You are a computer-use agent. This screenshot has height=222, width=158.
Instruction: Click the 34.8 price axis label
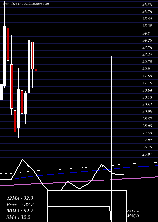coord(146,33)
